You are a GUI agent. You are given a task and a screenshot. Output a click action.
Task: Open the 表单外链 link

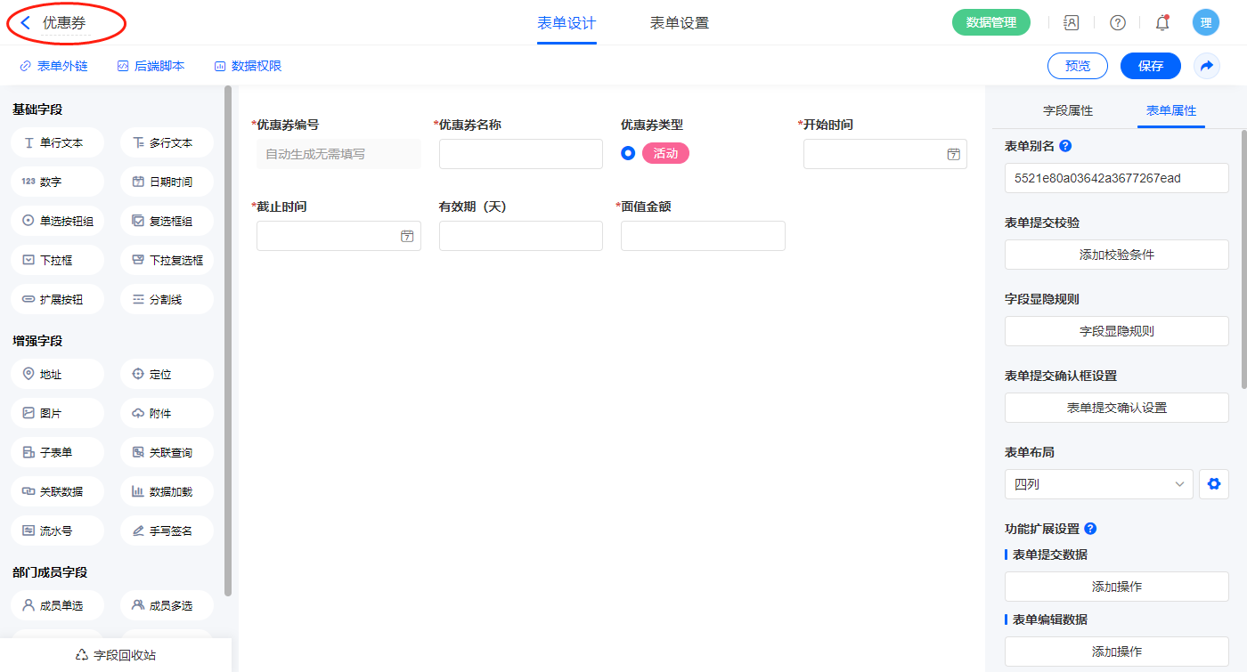pyautogui.click(x=53, y=66)
